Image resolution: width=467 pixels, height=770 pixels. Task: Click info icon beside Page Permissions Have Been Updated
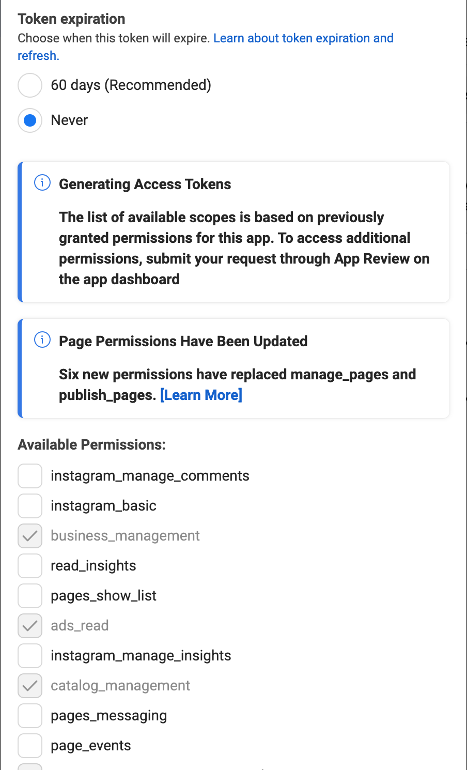coord(42,340)
